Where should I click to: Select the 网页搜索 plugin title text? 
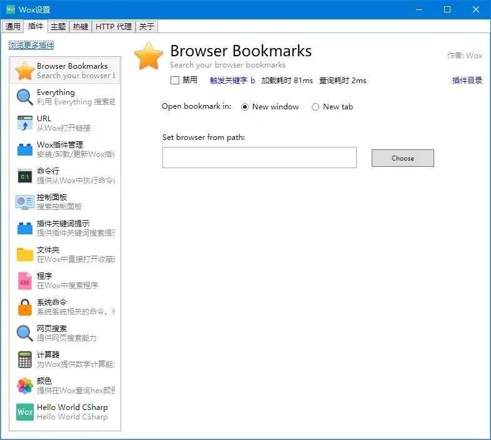coord(52,328)
